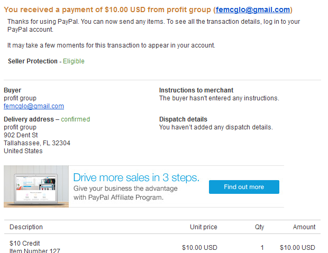This screenshot has height=253, width=328.
Task: Select the $10 Credit item description
Action: coord(25,243)
